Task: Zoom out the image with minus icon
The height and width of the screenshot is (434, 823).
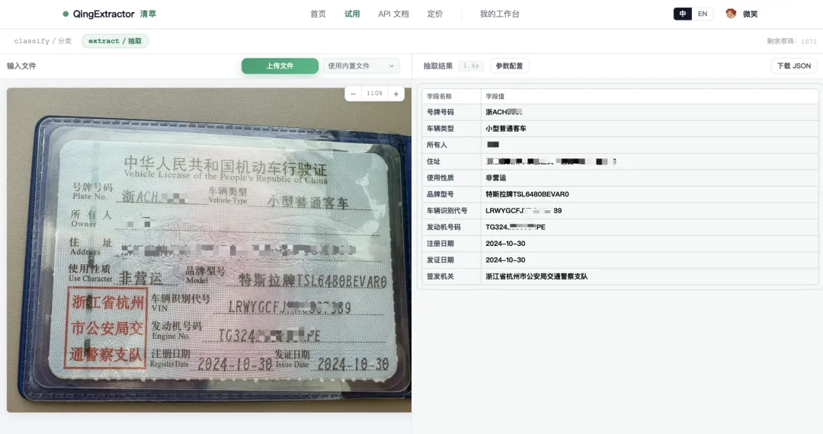Action: 354,94
